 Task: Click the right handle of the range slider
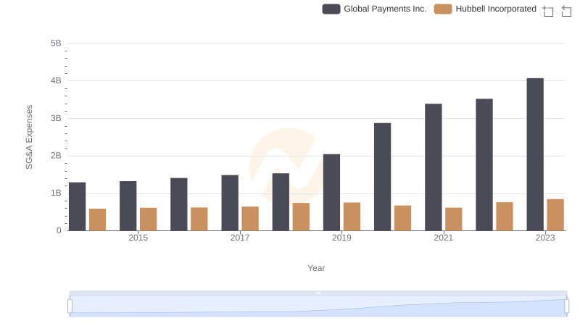(566, 306)
